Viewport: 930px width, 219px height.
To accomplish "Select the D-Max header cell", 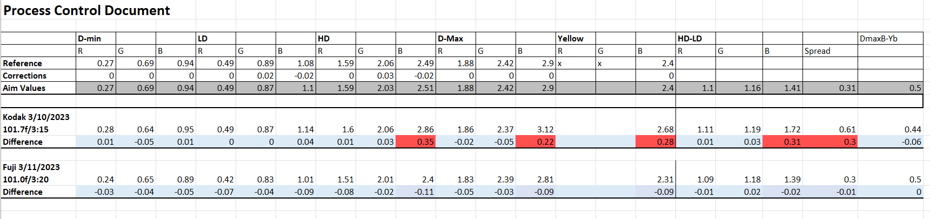I will tap(451, 39).
